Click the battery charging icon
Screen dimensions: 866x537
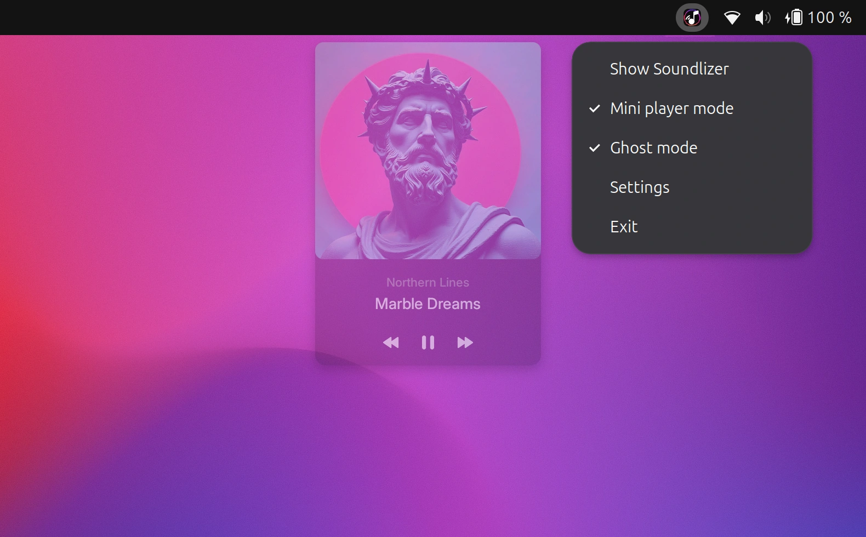coord(794,18)
